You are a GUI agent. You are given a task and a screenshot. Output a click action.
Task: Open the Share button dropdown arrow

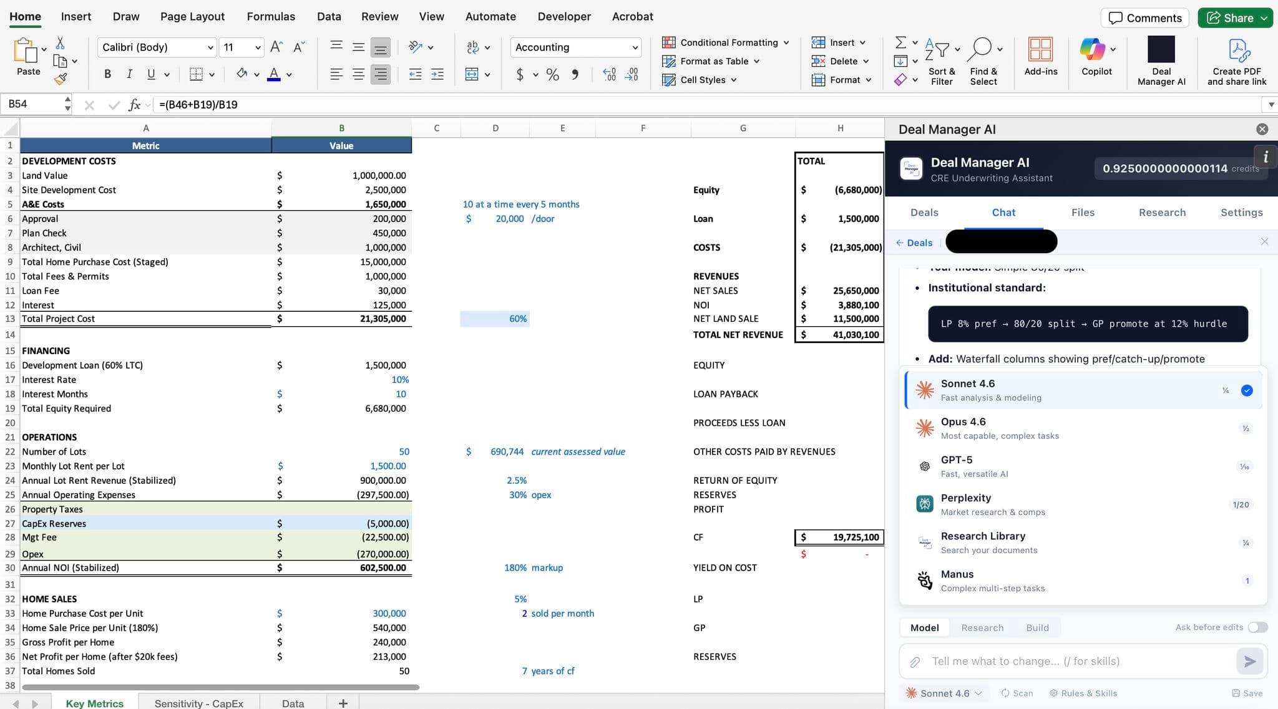tap(1264, 18)
